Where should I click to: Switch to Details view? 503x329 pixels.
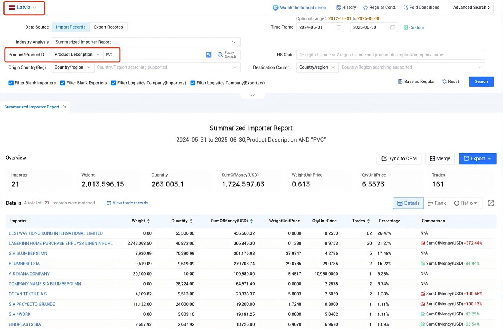coord(408,203)
